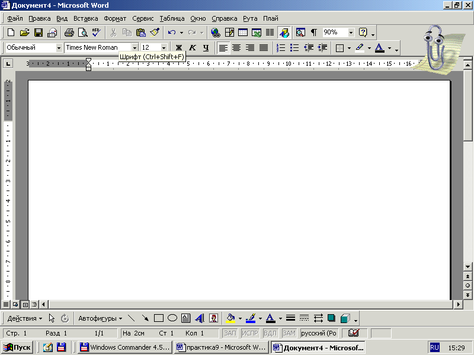Toggle underline formatting Ч
This screenshot has height=355, width=474.
[206, 48]
